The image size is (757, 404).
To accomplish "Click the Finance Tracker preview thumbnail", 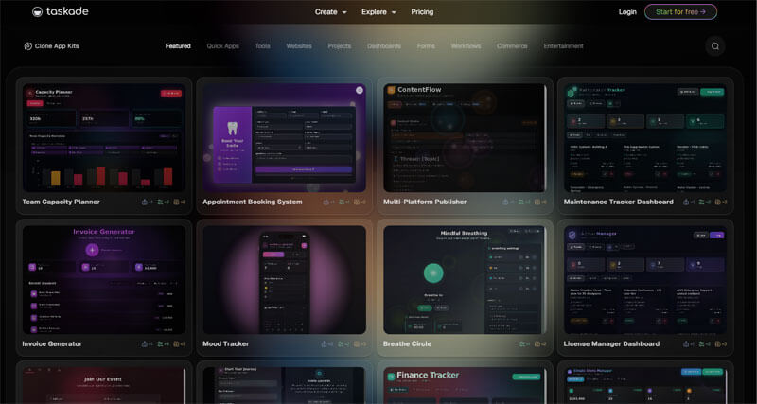I will coord(465,385).
